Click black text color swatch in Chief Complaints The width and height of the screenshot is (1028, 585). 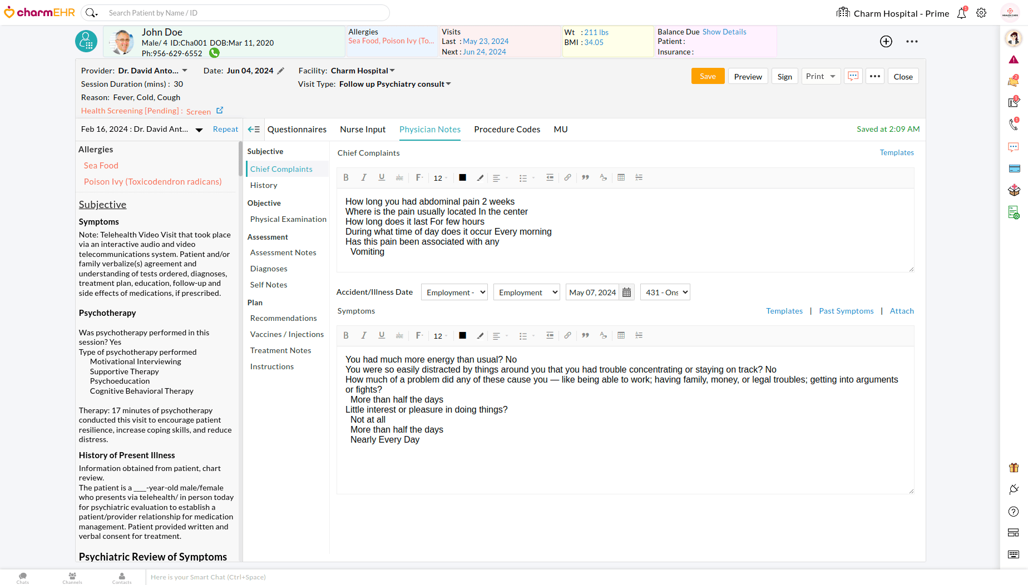(462, 178)
